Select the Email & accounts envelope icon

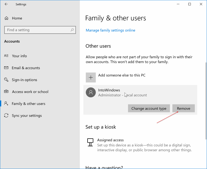coord(6,68)
